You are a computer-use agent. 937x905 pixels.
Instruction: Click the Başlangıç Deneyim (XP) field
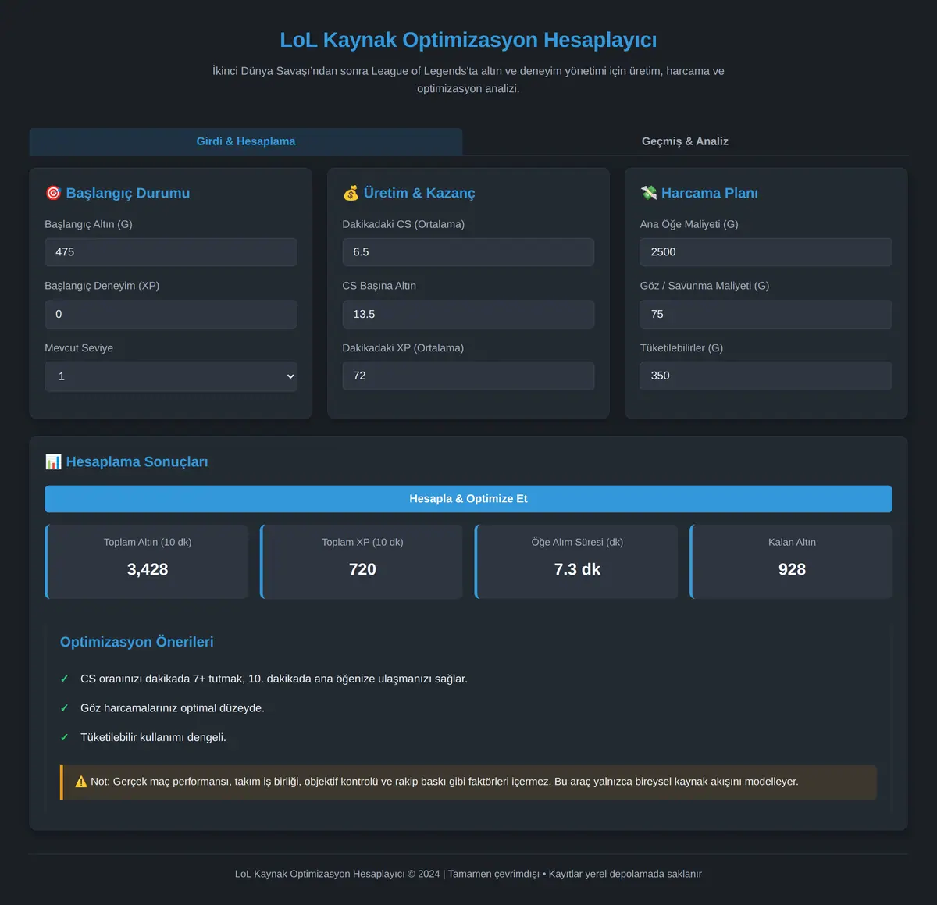click(x=171, y=314)
